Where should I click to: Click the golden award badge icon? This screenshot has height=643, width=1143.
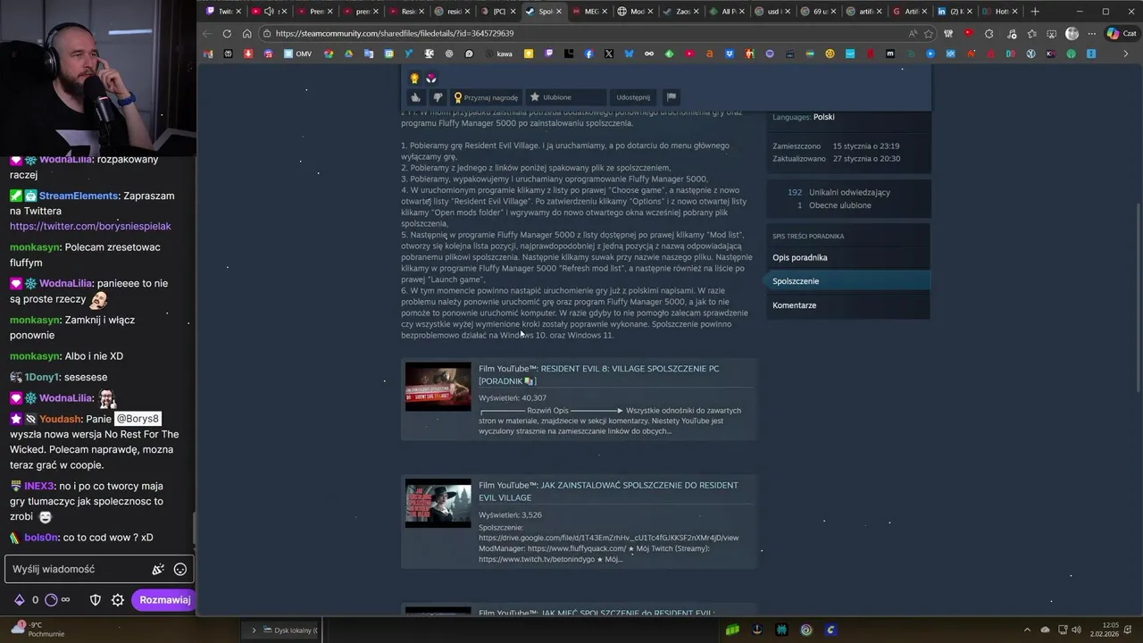coord(414,79)
